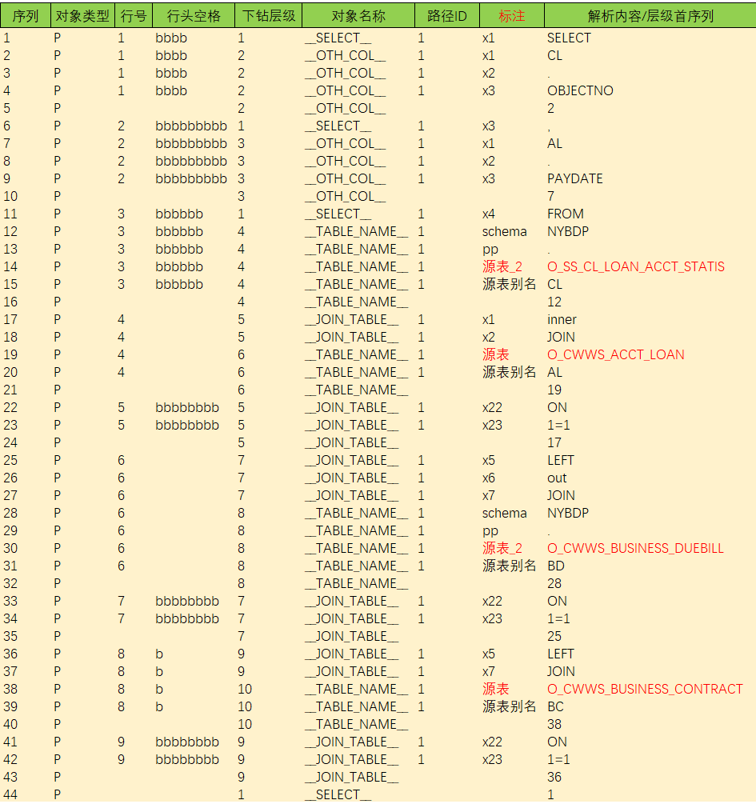Select the sequence number 44 cell
The image size is (756, 804).
[10, 794]
